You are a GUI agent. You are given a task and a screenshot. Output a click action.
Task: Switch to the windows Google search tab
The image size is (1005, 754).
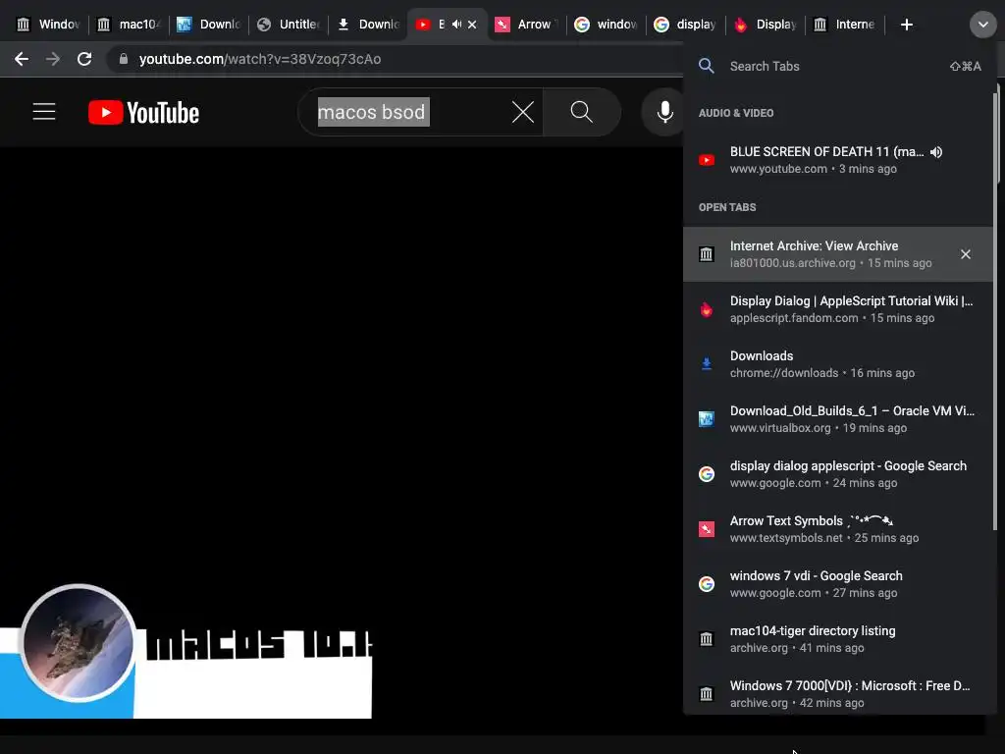(607, 25)
